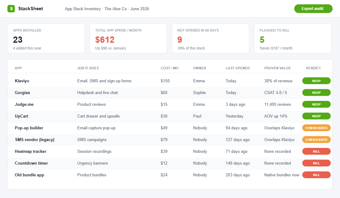The image size is (340, 198).
Task: Click '11,400 reviews' value cell
Action: pyautogui.click(x=278, y=105)
